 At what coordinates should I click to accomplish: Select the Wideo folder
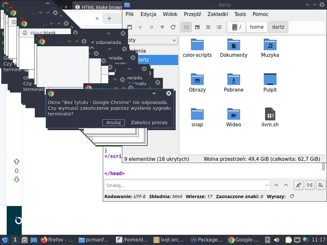(233, 117)
